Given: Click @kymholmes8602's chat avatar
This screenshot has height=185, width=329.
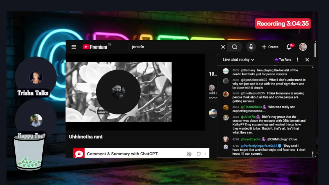Looking at the screenshot, I should (226, 81).
